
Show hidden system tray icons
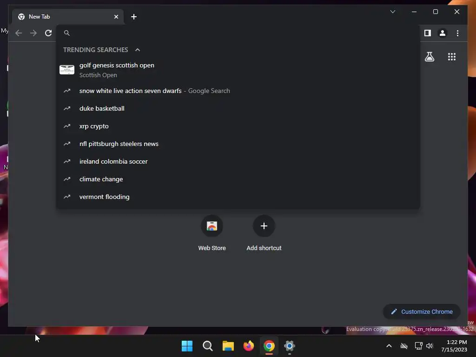[x=389, y=346]
